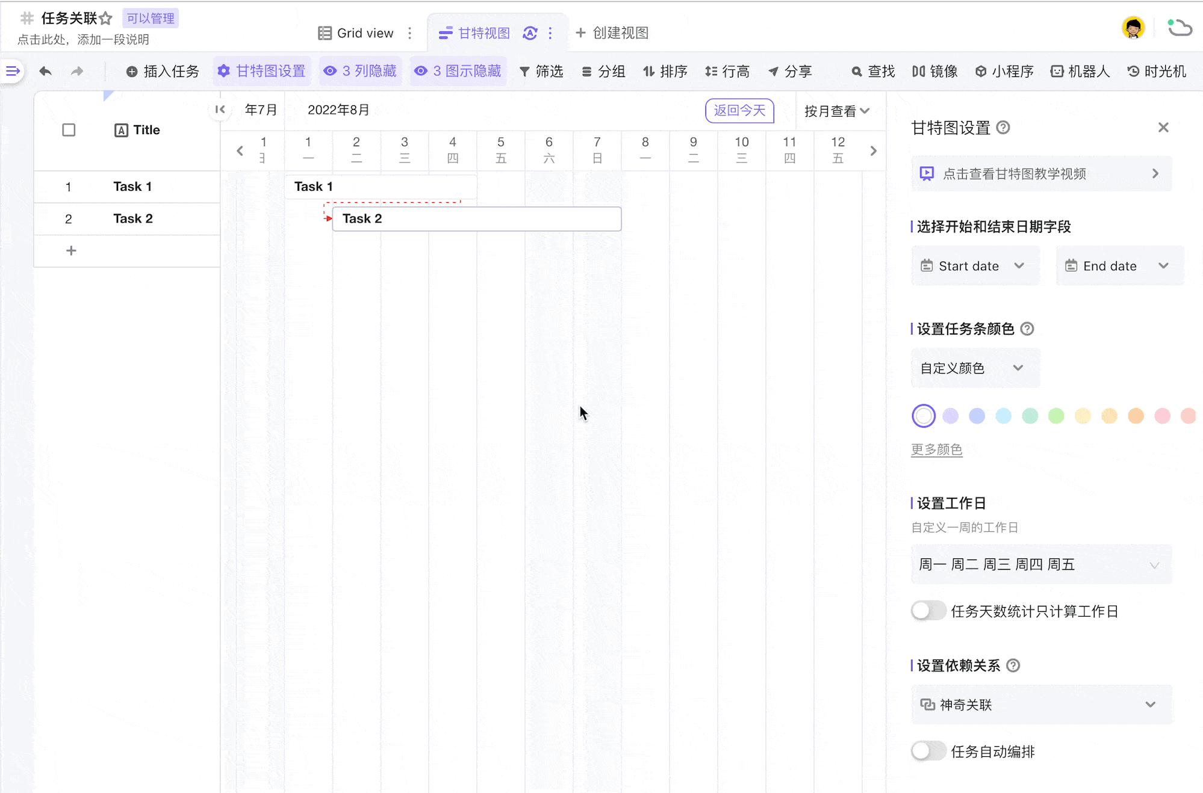The height and width of the screenshot is (793, 1203).
Task: Click the Task 2 bar on the timeline
Action: point(476,218)
